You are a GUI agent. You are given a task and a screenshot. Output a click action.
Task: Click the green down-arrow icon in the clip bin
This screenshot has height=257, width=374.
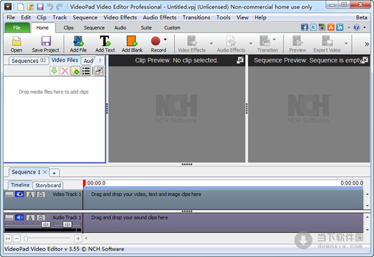coord(54,71)
